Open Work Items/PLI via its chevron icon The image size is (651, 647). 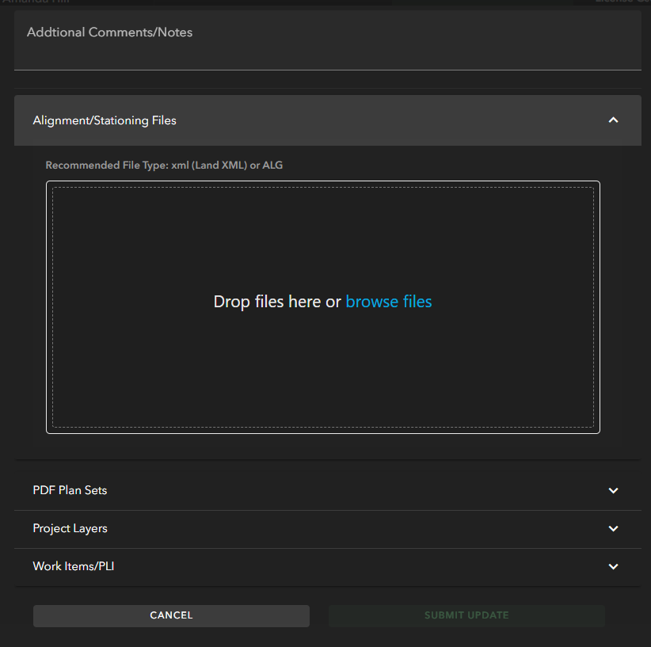pyautogui.click(x=612, y=567)
